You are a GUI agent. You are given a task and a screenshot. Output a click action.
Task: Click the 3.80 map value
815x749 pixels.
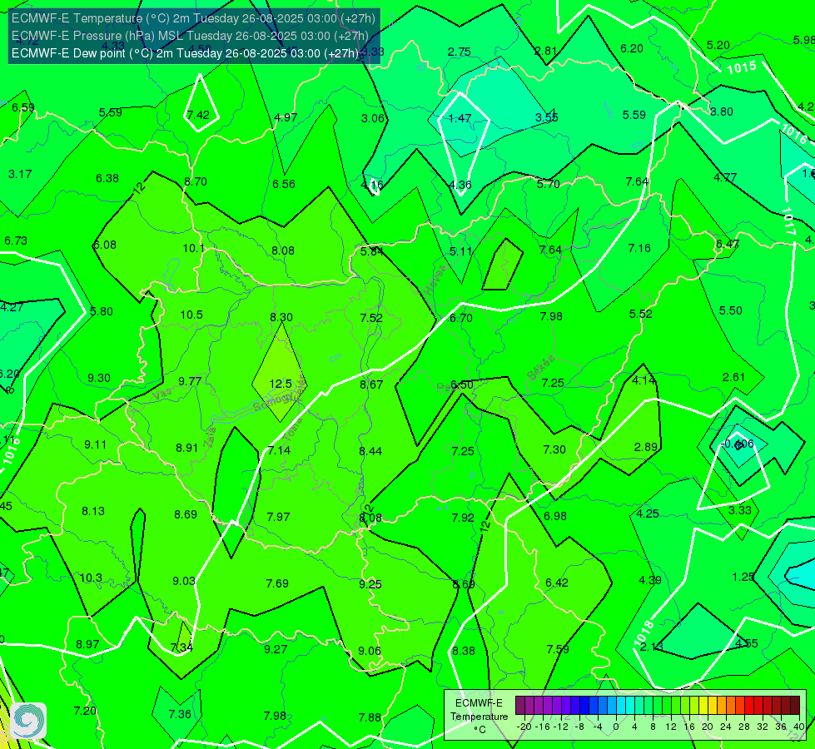point(722,112)
